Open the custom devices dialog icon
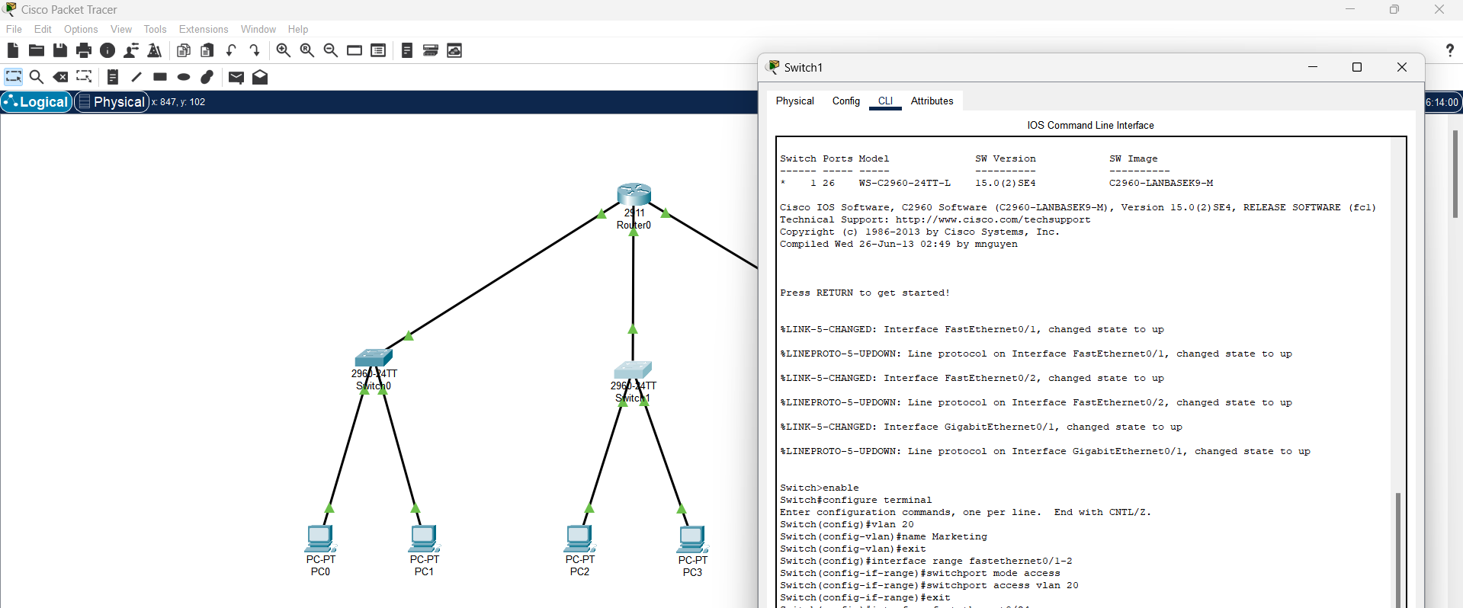Image resolution: width=1463 pixels, height=608 pixels. [x=378, y=50]
